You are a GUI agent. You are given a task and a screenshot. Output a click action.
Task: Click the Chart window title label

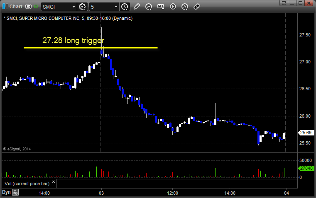pyautogui.click(x=16, y=7)
